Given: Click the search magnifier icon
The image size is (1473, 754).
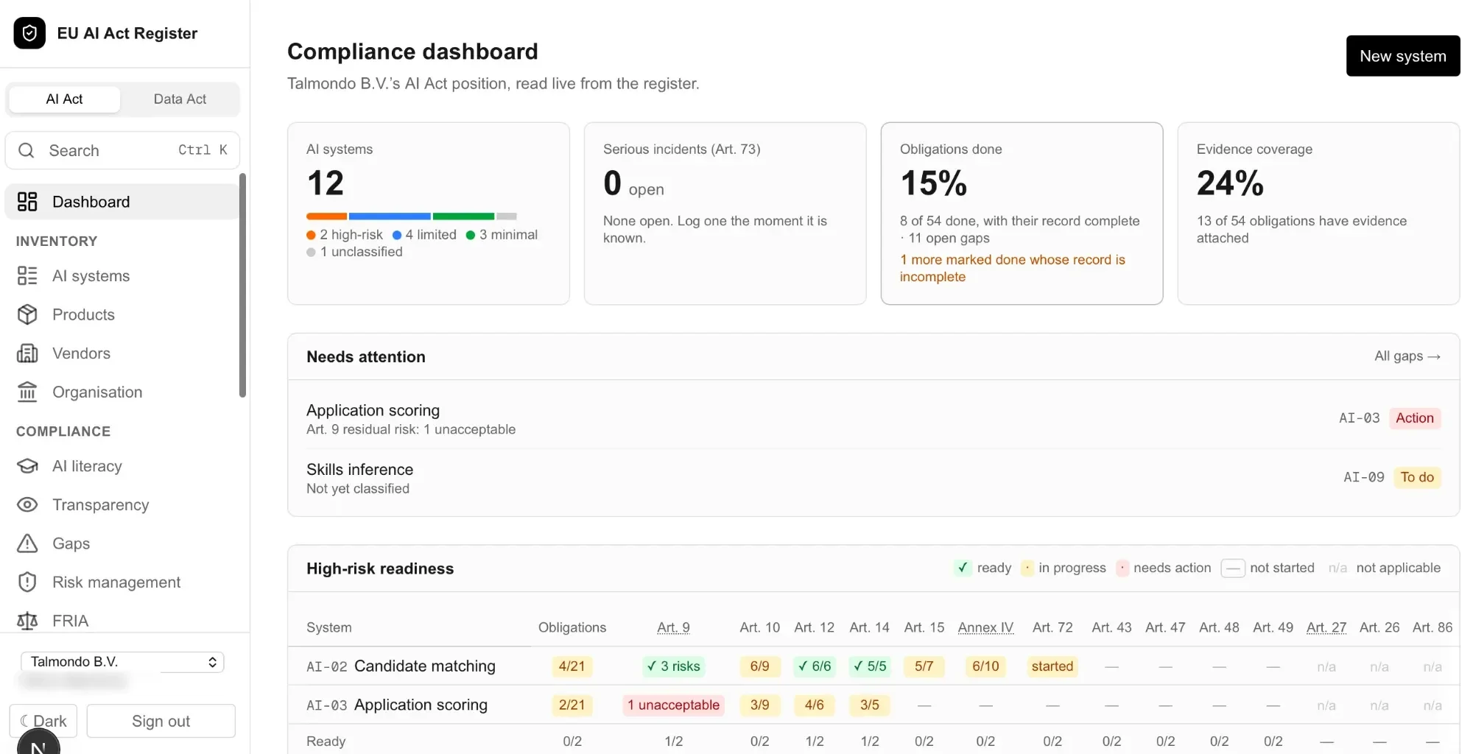Looking at the screenshot, I should click(x=27, y=150).
